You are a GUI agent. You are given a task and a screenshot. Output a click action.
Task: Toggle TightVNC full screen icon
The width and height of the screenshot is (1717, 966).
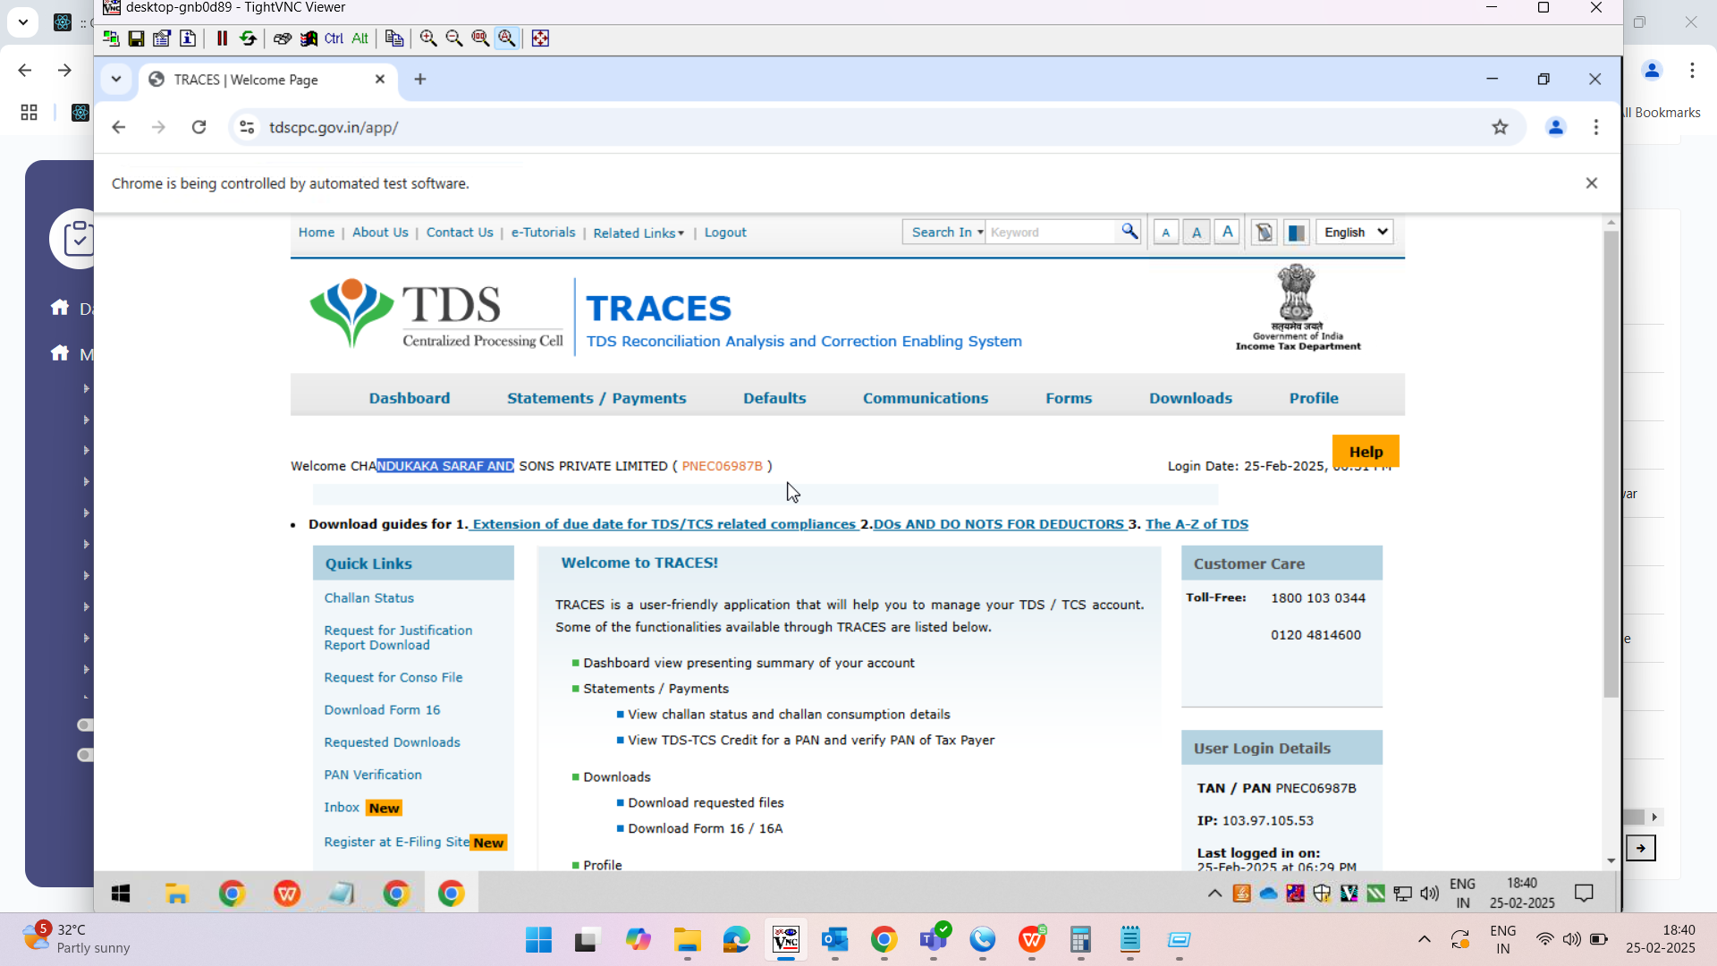(x=540, y=38)
